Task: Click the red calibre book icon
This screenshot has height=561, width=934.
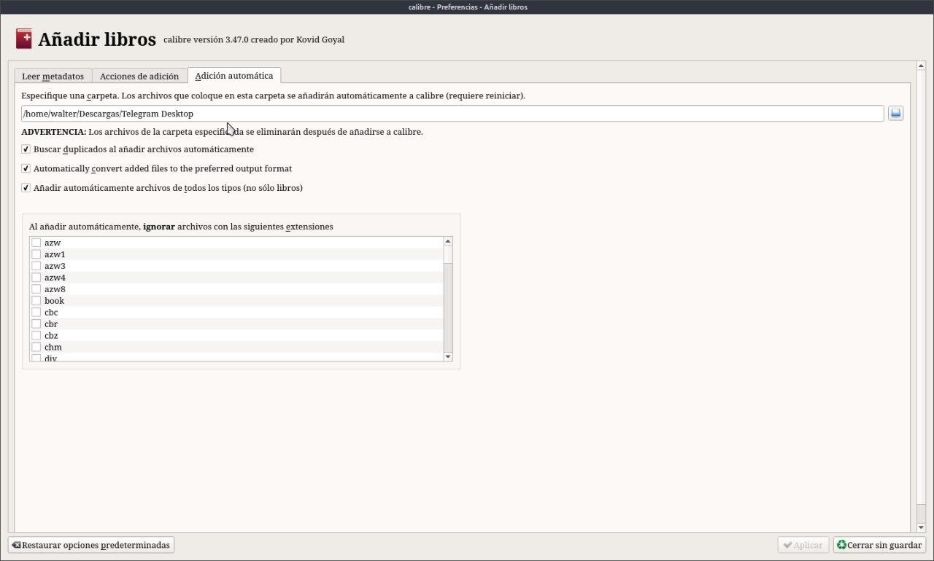Action: click(23, 39)
